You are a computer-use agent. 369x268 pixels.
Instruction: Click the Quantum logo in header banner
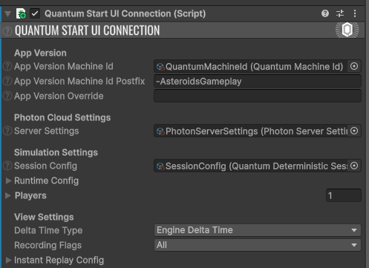pyautogui.click(x=347, y=30)
